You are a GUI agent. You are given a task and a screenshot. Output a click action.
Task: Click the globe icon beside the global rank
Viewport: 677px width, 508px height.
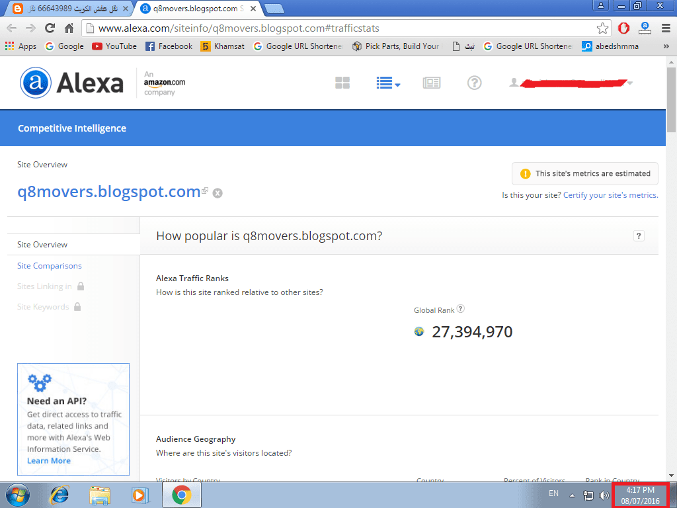[418, 331]
